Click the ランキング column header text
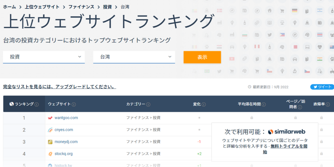The width and height of the screenshot is (334, 167). click(24, 104)
